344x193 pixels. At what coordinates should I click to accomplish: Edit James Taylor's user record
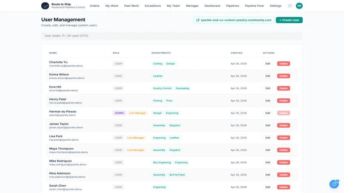coord(268,125)
